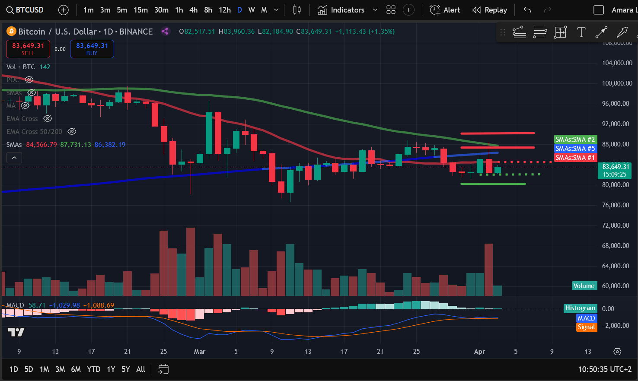Select the trend line tools icon

pos(519,32)
